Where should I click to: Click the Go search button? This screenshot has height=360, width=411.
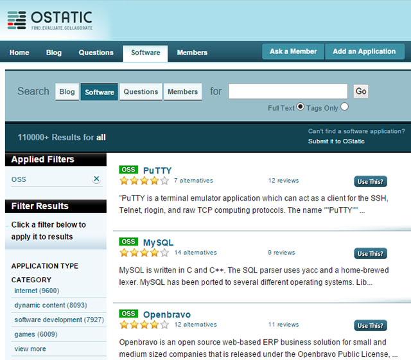[361, 91]
